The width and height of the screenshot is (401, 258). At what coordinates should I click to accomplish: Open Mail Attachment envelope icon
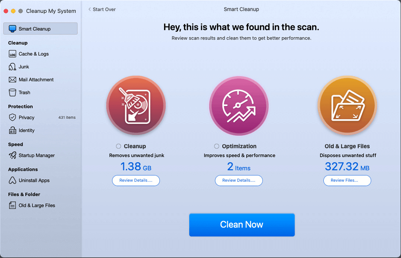pyautogui.click(x=12, y=80)
